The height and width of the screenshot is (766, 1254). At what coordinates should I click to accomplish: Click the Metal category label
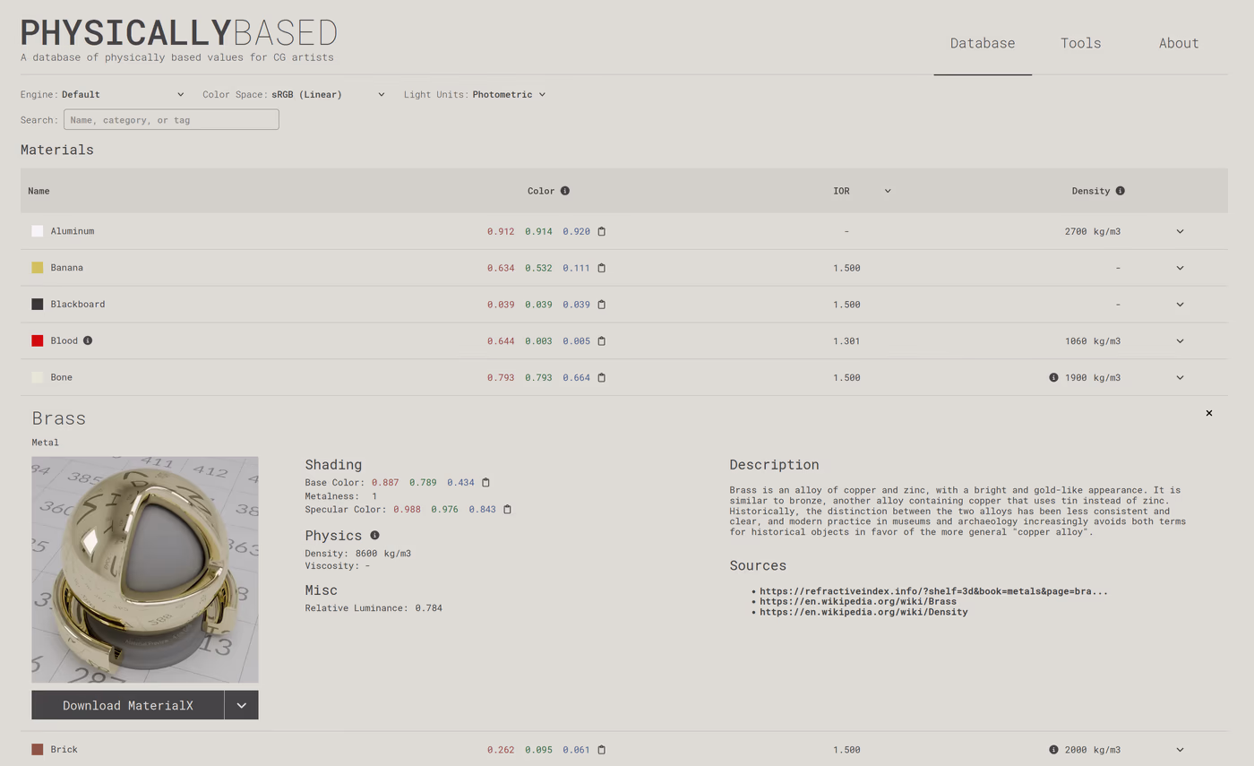coord(45,443)
